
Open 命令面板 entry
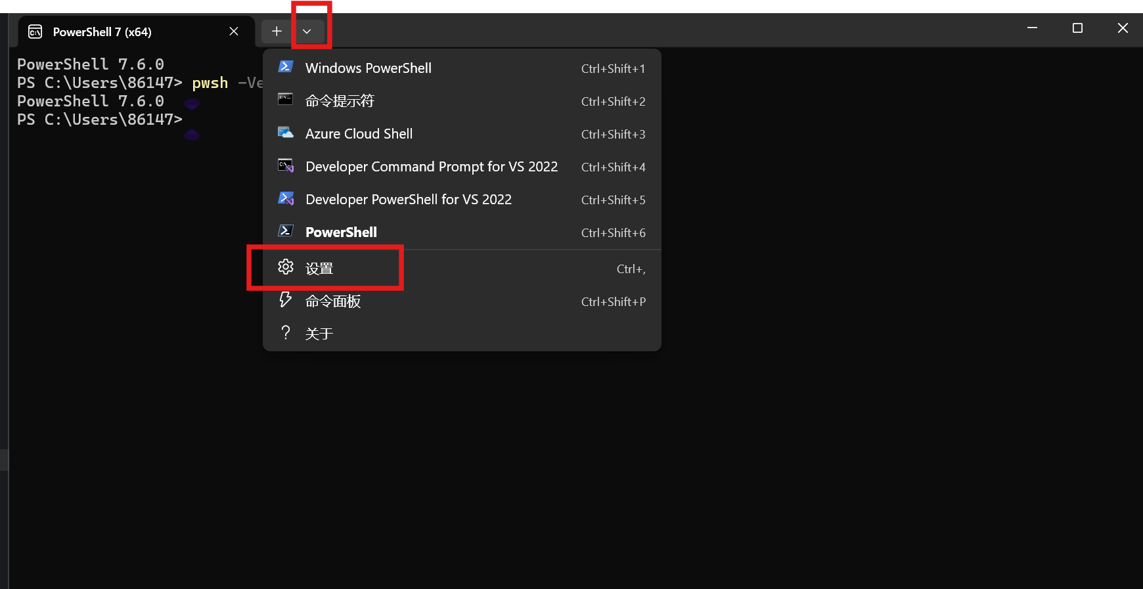(x=462, y=301)
